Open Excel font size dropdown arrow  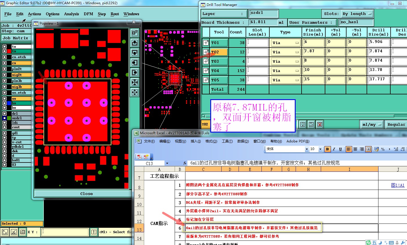click(x=320, y=149)
